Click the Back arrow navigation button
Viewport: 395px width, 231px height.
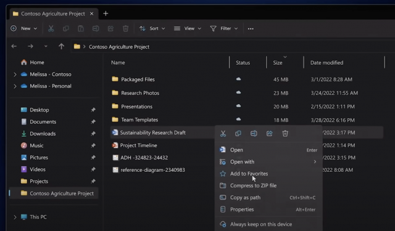click(14, 46)
